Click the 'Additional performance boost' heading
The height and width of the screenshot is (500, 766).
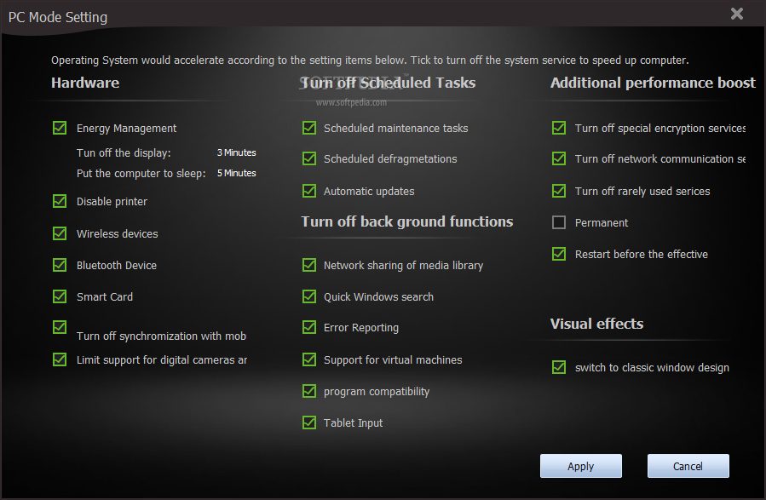click(653, 83)
